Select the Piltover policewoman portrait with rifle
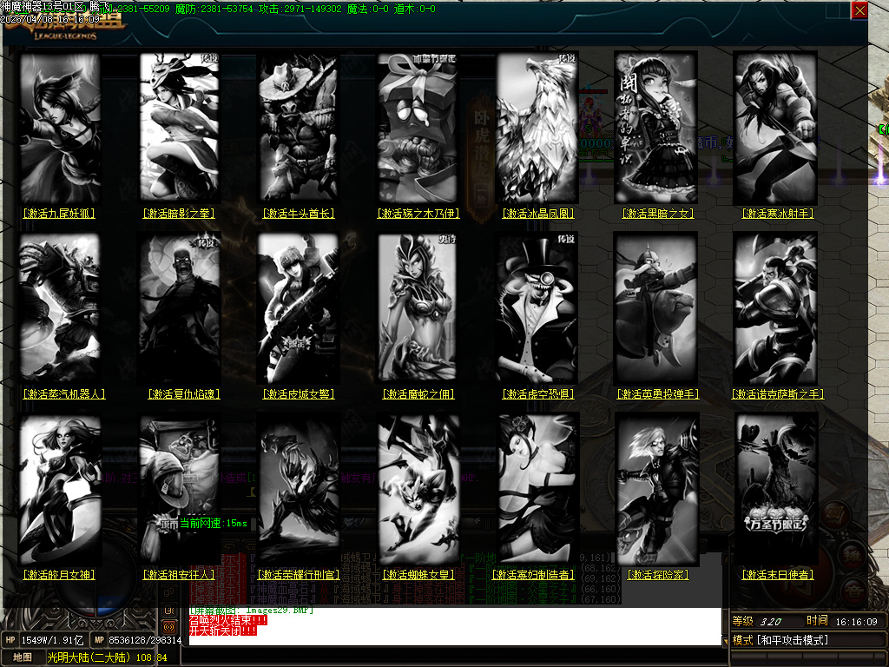This screenshot has width=889, height=667. pyautogui.click(x=298, y=308)
